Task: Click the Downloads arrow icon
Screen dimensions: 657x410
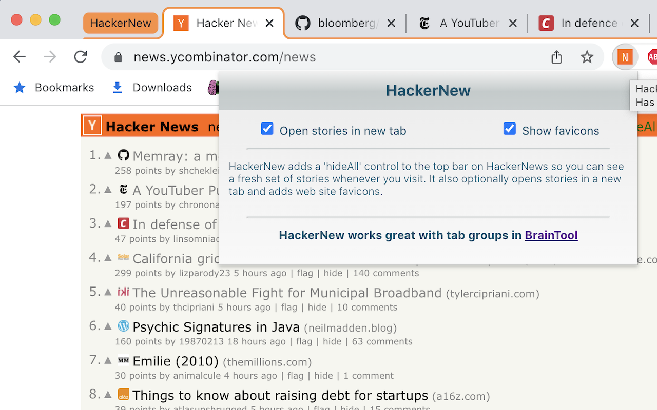Action: [x=117, y=88]
